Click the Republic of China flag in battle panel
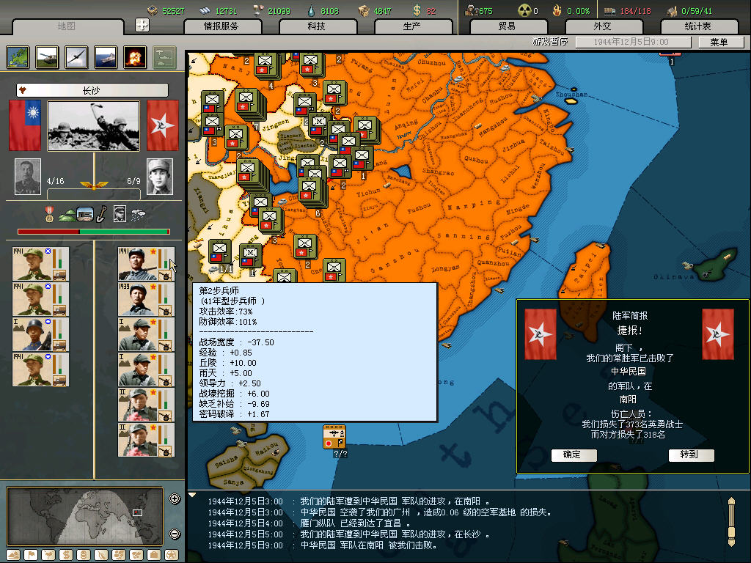 pos(25,125)
